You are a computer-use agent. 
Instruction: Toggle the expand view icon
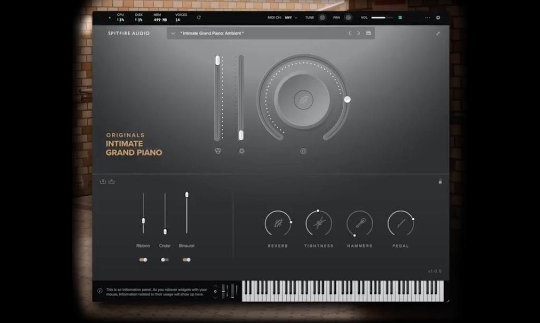pyautogui.click(x=438, y=33)
